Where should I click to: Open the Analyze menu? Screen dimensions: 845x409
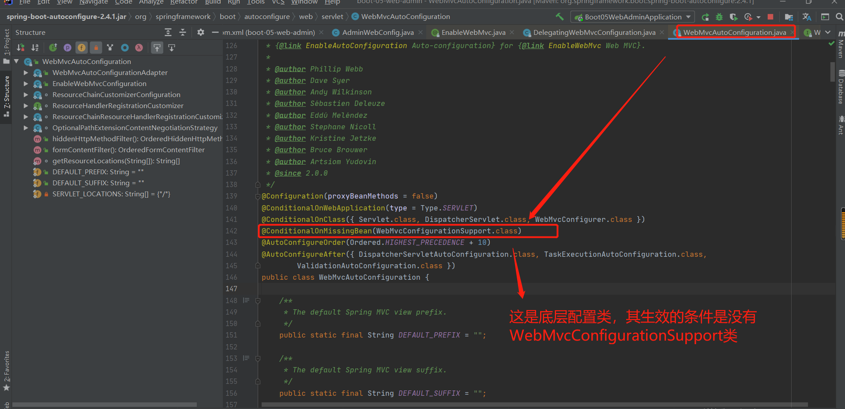tap(151, 2)
